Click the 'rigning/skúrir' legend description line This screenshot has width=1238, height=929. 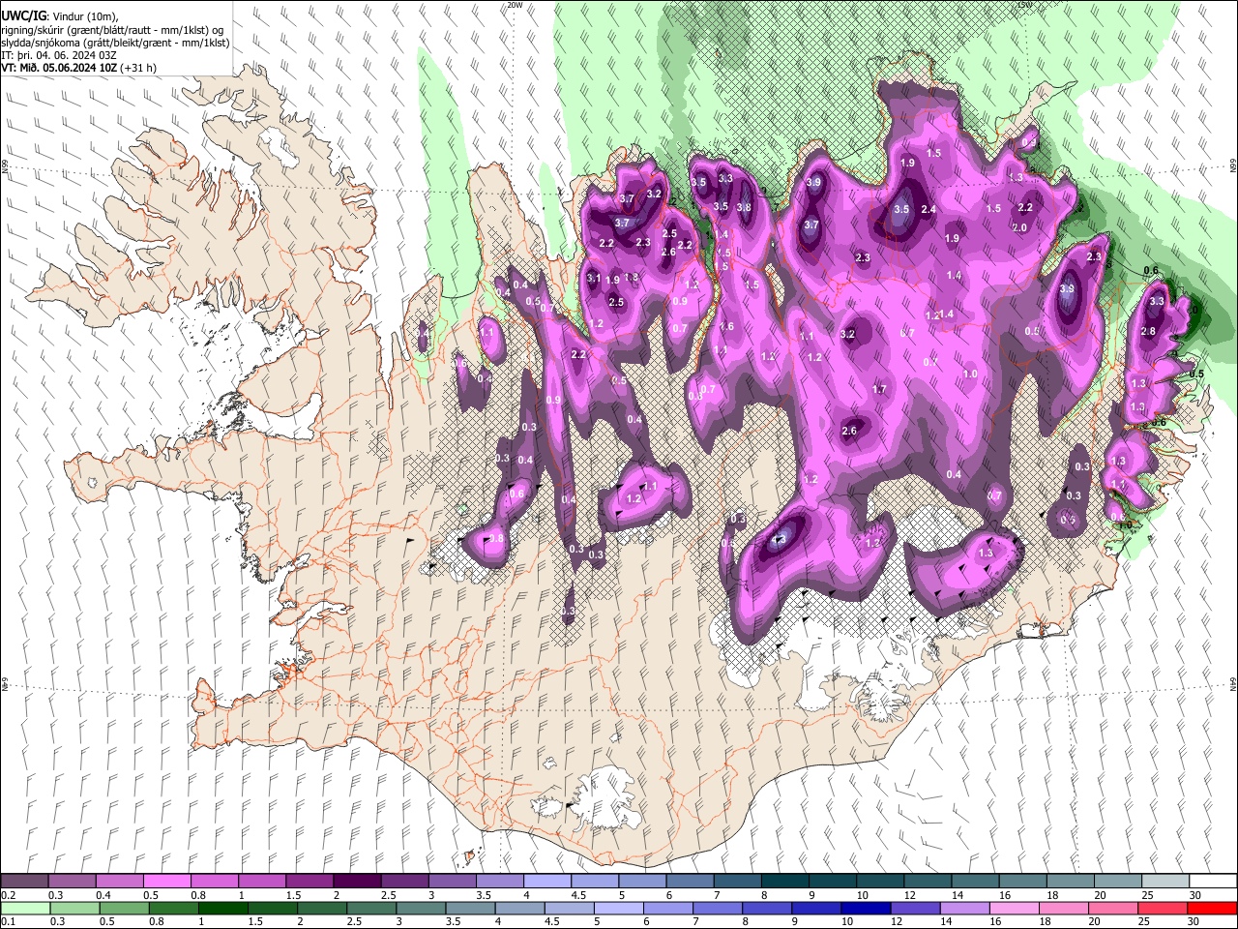pos(114,30)
